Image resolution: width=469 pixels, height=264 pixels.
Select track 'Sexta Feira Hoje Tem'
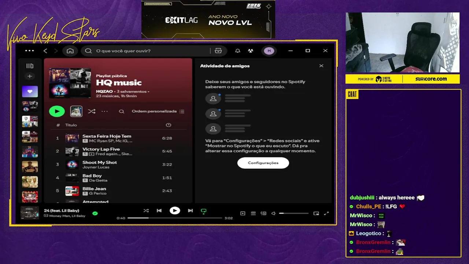(118, 138)
